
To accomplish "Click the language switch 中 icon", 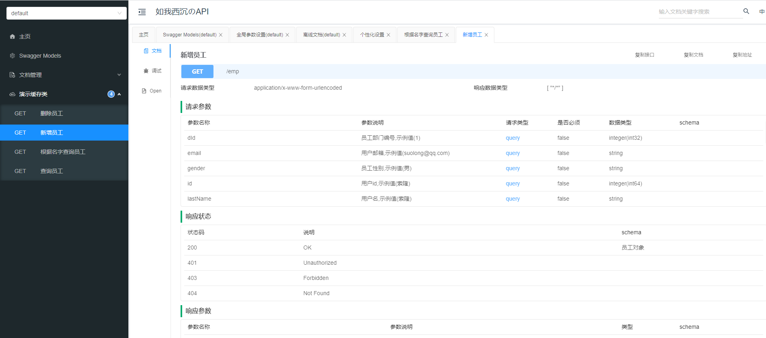I will [x=762, y=12].
